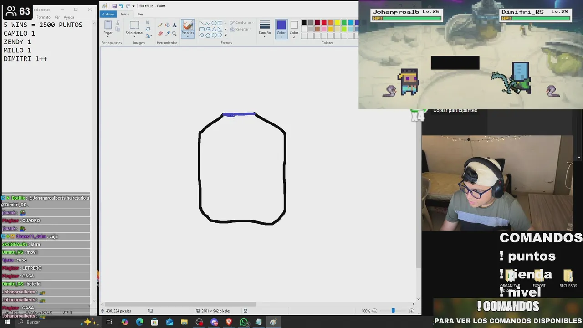This screenshot has height=328, width=583.
Task: Open the Formato menu in Notepad
Action: click(x=43, y=17)
